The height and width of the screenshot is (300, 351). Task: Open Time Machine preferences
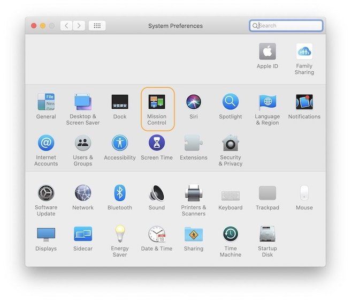pos(231,235)
